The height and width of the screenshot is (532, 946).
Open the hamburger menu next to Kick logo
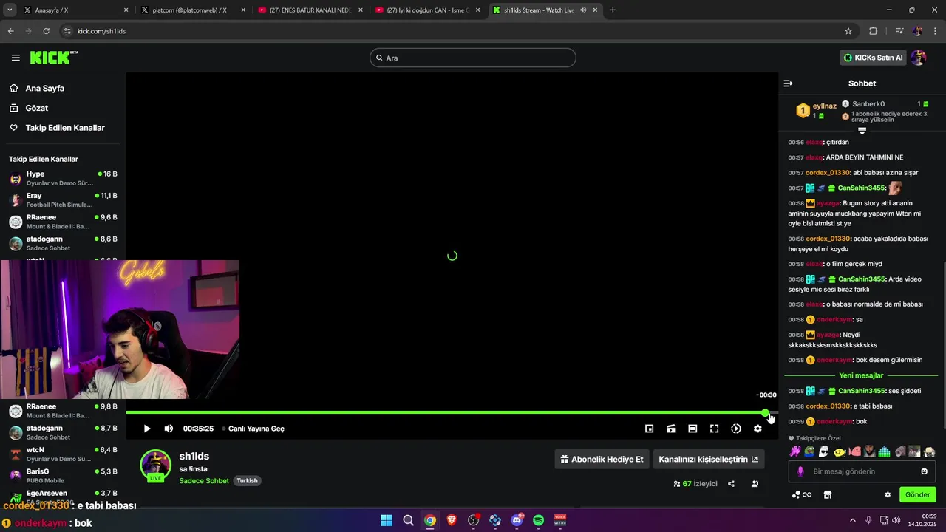[x=16, y=58]
